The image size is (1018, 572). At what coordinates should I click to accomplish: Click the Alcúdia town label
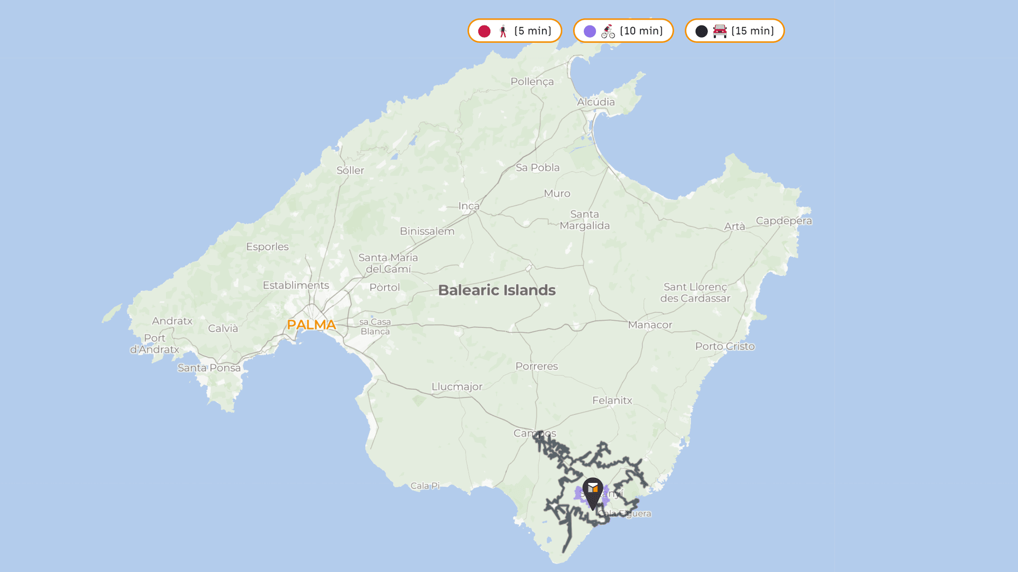coord(596,102)
